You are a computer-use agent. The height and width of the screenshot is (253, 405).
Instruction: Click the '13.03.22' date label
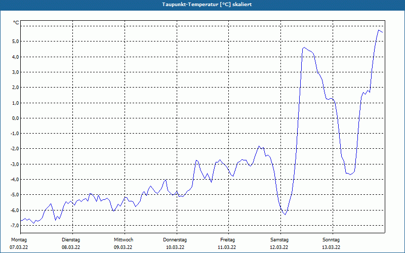tap(331, 247)
